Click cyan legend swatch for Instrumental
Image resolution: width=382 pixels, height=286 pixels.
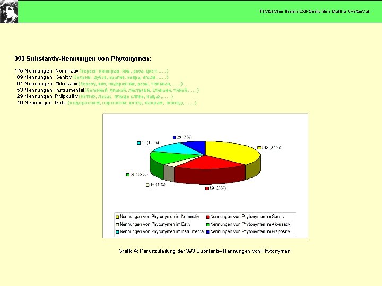coord(117,232)
